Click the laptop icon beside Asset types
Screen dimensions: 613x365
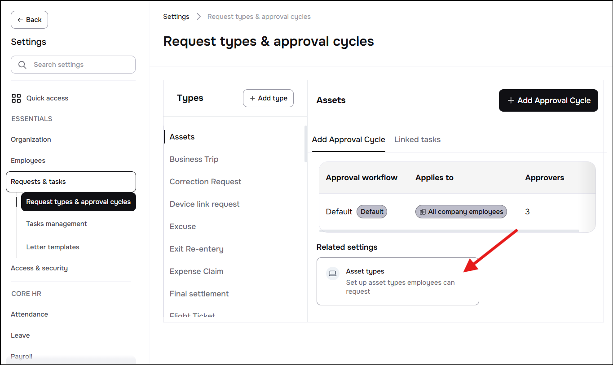[333, 273]
